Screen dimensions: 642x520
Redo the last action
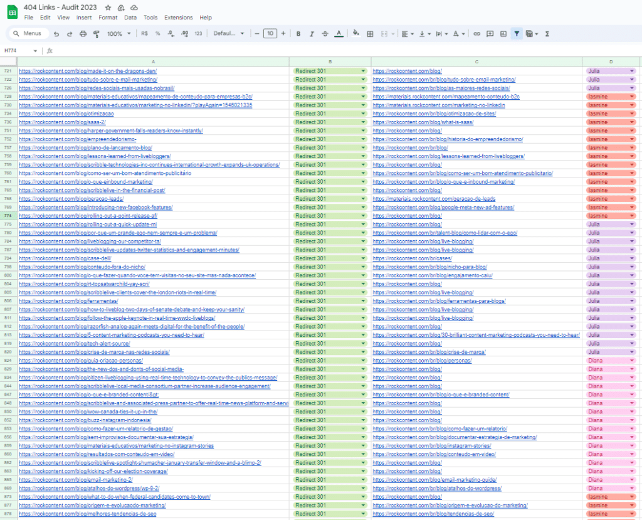[x=70, y=34]
